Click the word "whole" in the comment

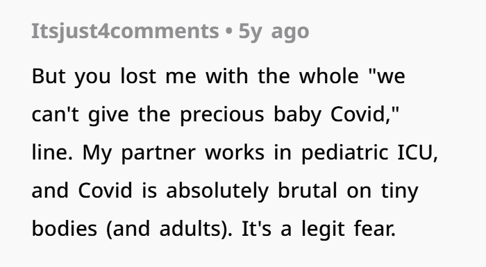[x=328, y=76]
